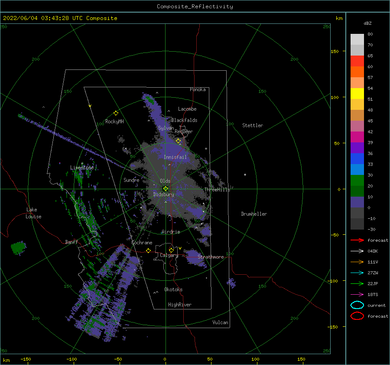Viewport: 390px width, 365px height.
Task: Click the Lake Louise label
Action: pos(33,213)
